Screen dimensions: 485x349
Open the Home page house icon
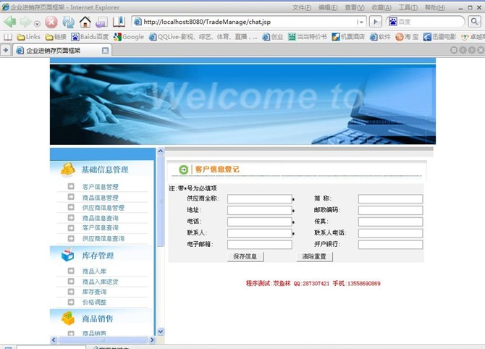pos(85,22)
